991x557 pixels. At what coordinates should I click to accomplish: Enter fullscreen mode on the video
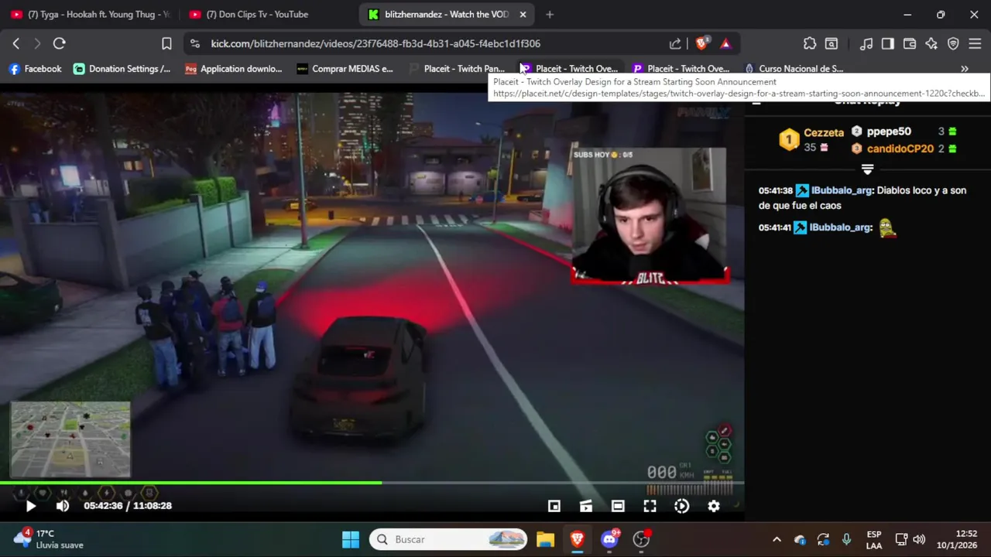click(x=650, y=506)
